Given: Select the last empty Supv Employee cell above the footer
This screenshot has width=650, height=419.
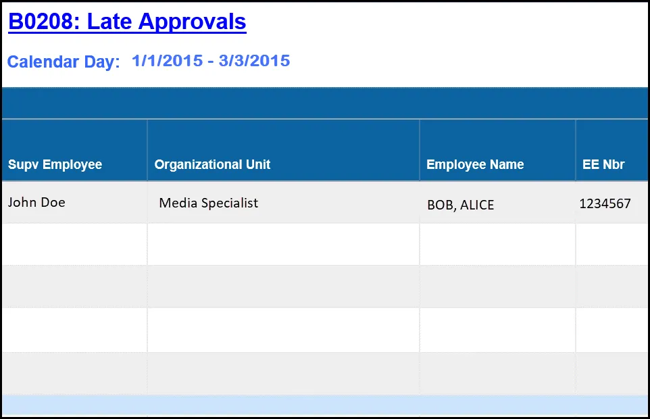Looking at the screenshot, I should tap(74, 373).
